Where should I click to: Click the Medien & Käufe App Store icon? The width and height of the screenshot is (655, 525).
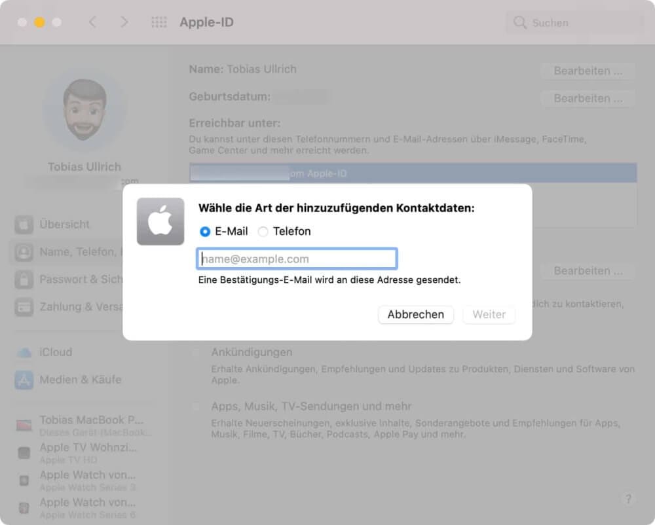[x=24, y=380]
